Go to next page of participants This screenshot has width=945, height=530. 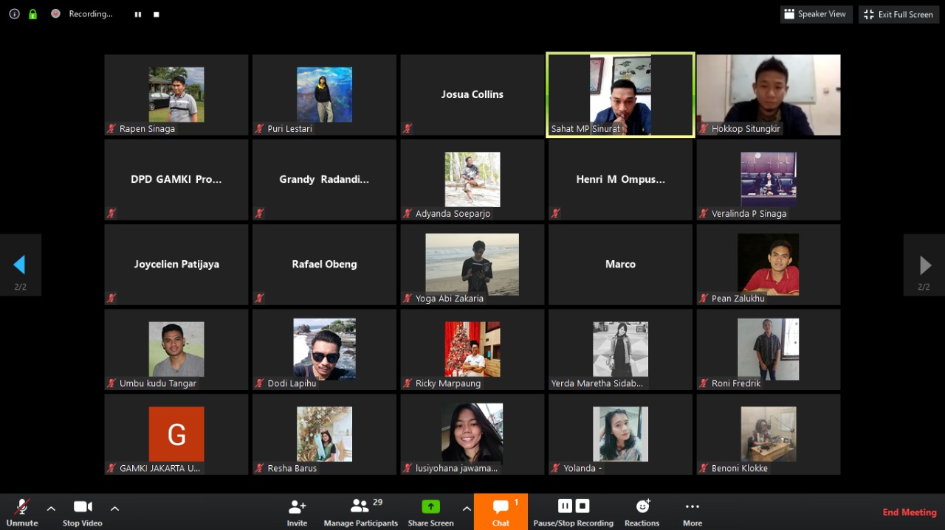pyautogui.click(x=924, y=265)
